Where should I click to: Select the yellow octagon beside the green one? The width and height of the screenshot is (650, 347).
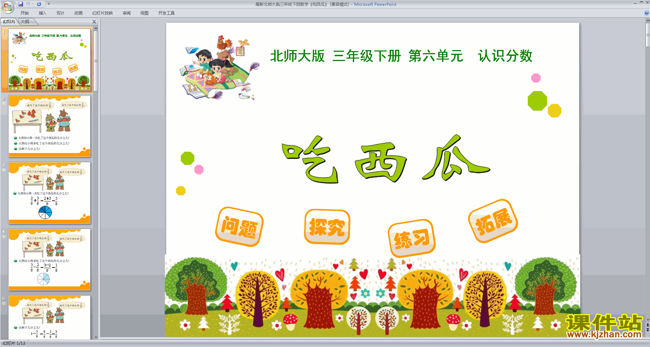(555, 111)
